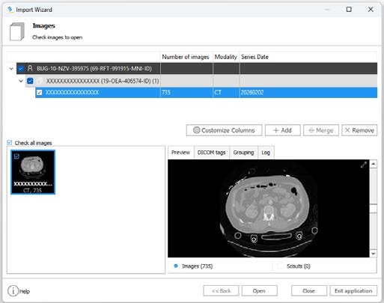Click the Open button
Screen dimensions: 384x303
click(x=259, y=291)
